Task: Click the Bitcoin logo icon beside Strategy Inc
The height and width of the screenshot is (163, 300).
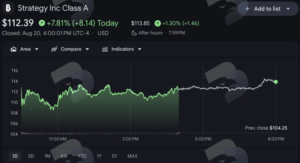Action: pyautogui.click(x=8, y=8)
